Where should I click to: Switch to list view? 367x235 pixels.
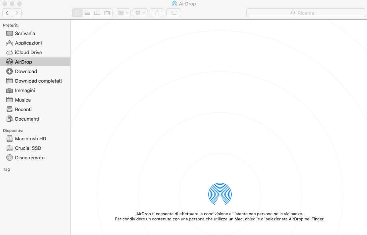[x=87, y=13]
